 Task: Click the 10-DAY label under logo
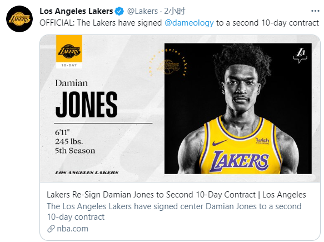(x=69, y=65)
